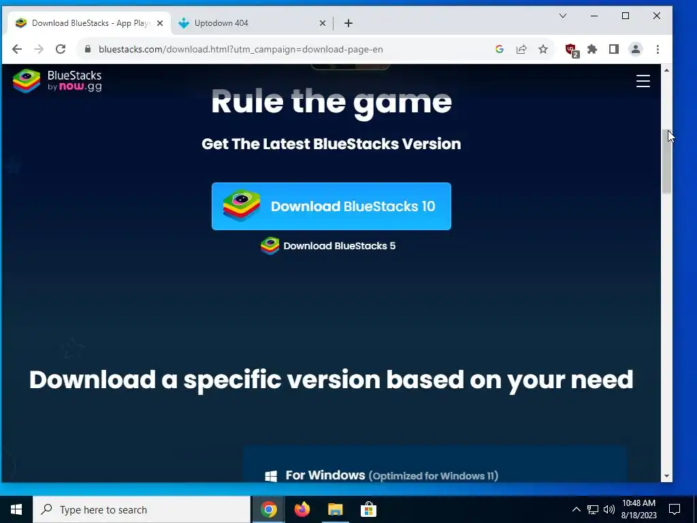
Task: Click the network status tray icon
Action: pyautogui.click(x=593, y=509)
